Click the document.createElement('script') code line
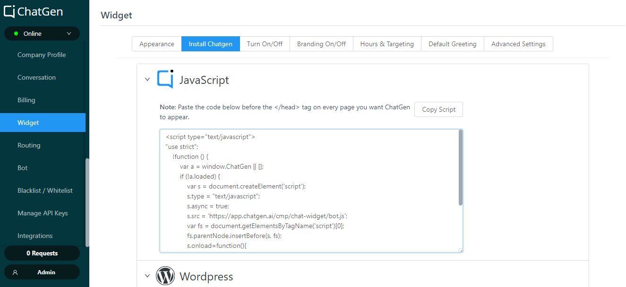 click(x=246, y=186)
